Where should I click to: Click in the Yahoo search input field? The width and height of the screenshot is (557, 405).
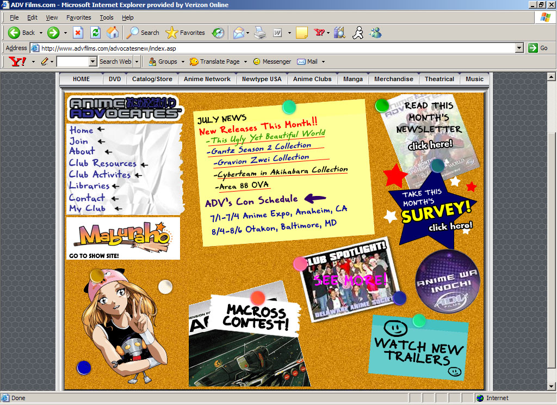(x=72, y=62)
